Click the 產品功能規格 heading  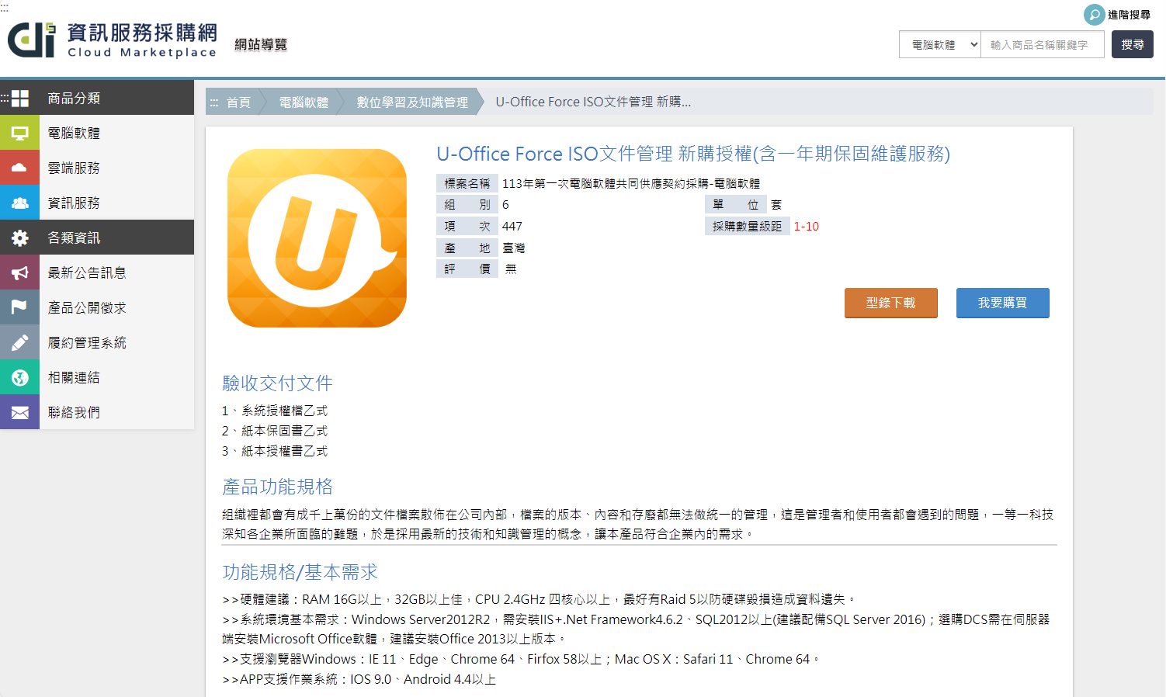coord(277,487)
